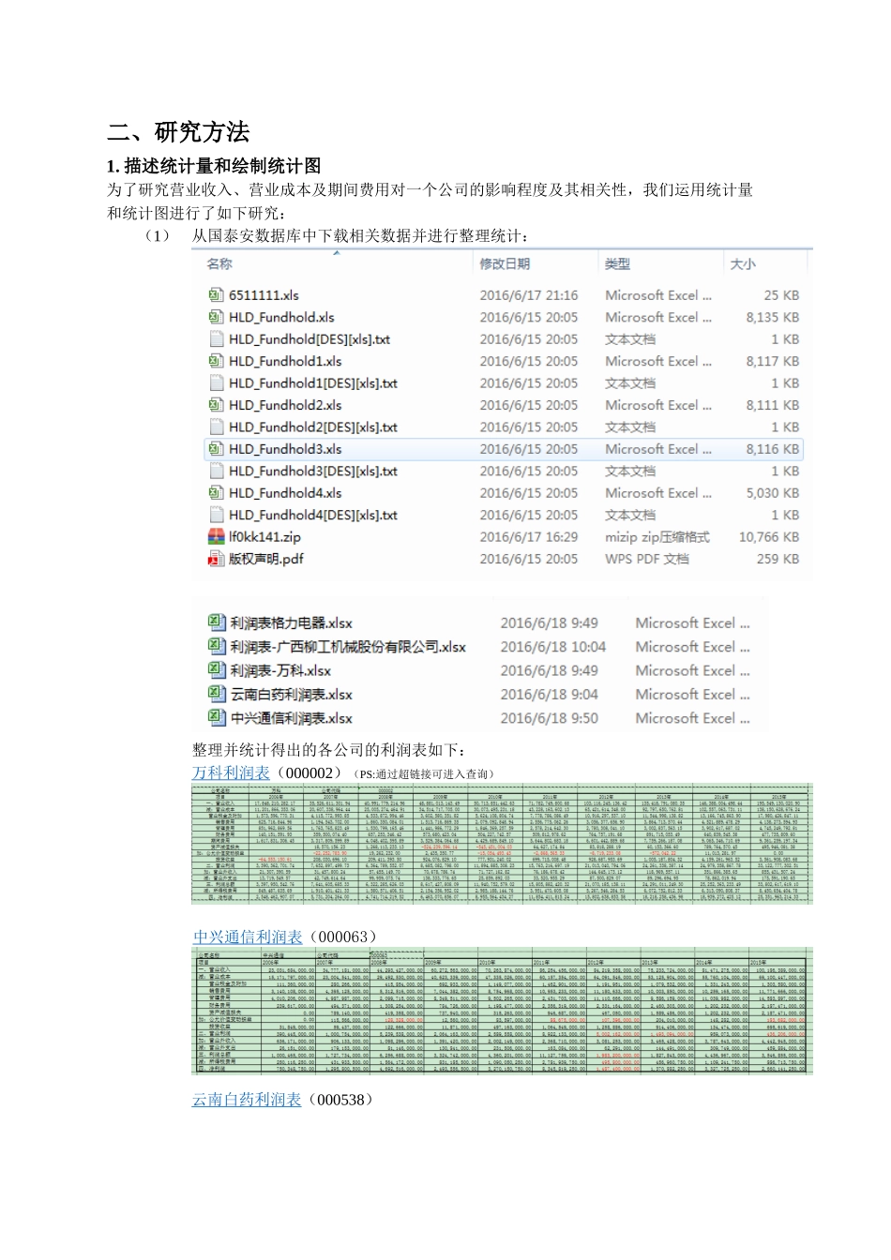
Task: Sort files by the 大小 column header
Action: (743, 264)
